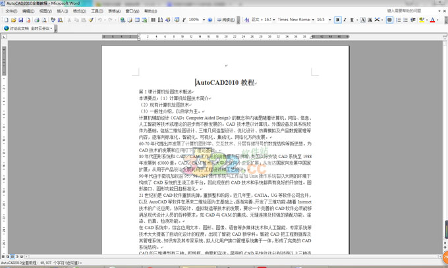Image resolution: width=448 pixels, height=268 pixels.
Task: Click the Print icon in toolbar
Action: (37, 20)
